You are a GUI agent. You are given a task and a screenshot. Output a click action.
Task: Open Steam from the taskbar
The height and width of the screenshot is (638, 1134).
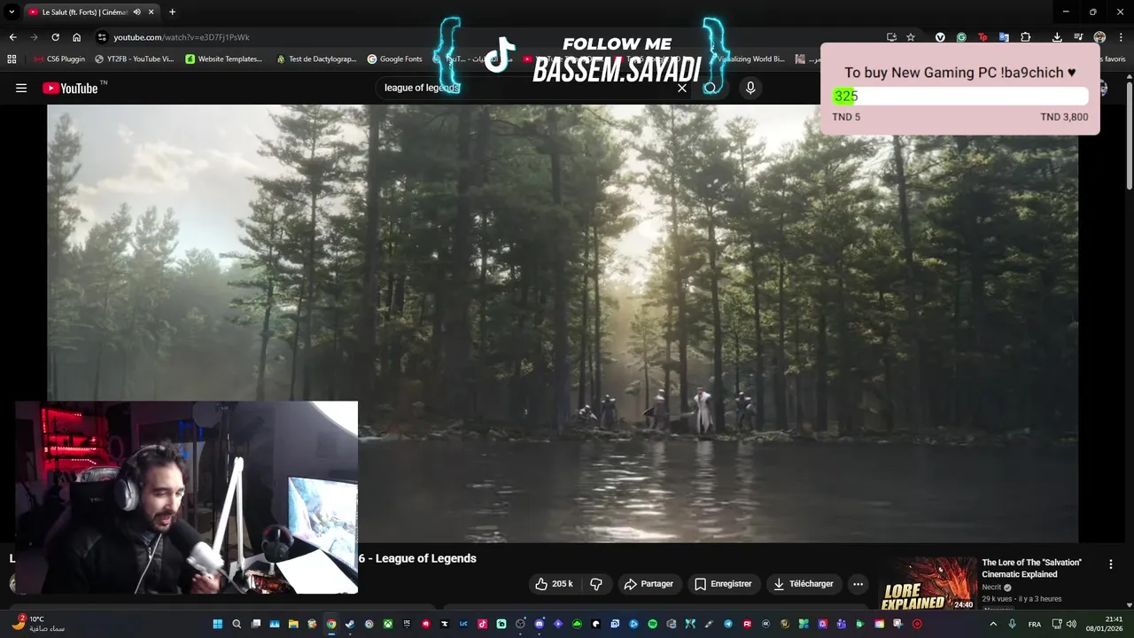350,624
